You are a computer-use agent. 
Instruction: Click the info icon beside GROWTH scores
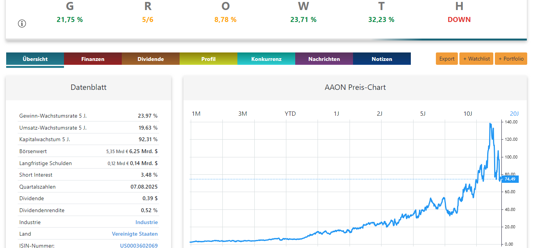point(22,24)
